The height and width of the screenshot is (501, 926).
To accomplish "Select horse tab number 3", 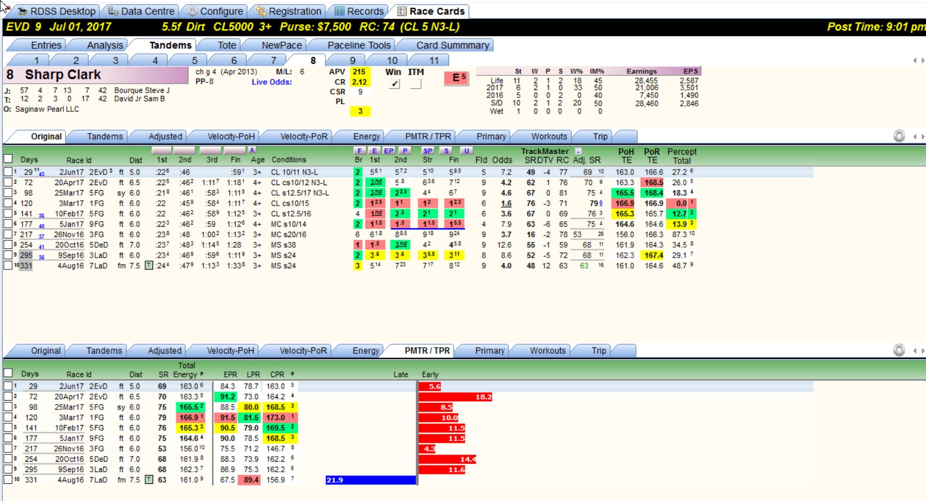I will 115,60.
